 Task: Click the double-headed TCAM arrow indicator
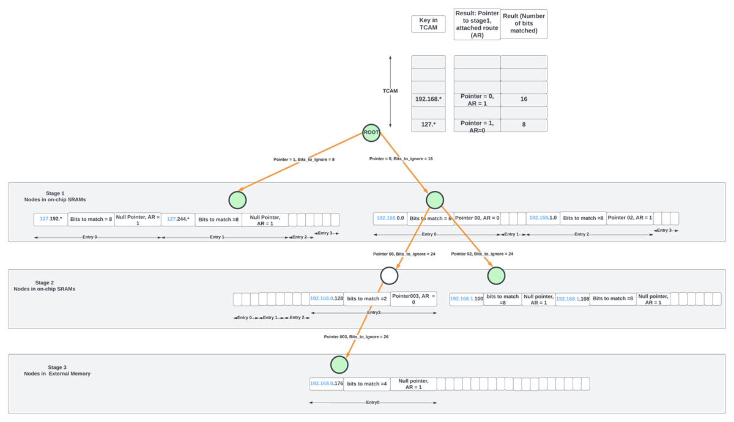pyautogui.click(x=391, y=91)
